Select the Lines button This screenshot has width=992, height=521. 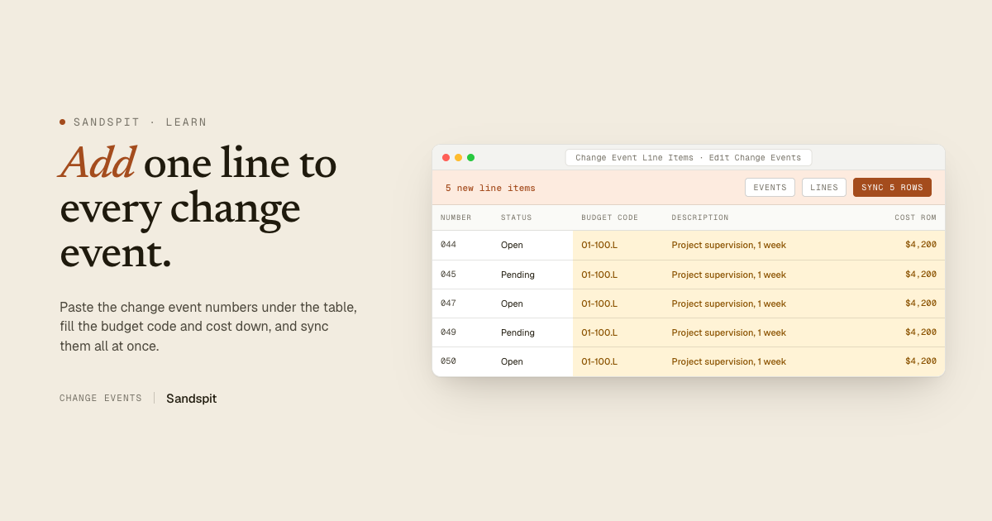click(x=824, y=188)
